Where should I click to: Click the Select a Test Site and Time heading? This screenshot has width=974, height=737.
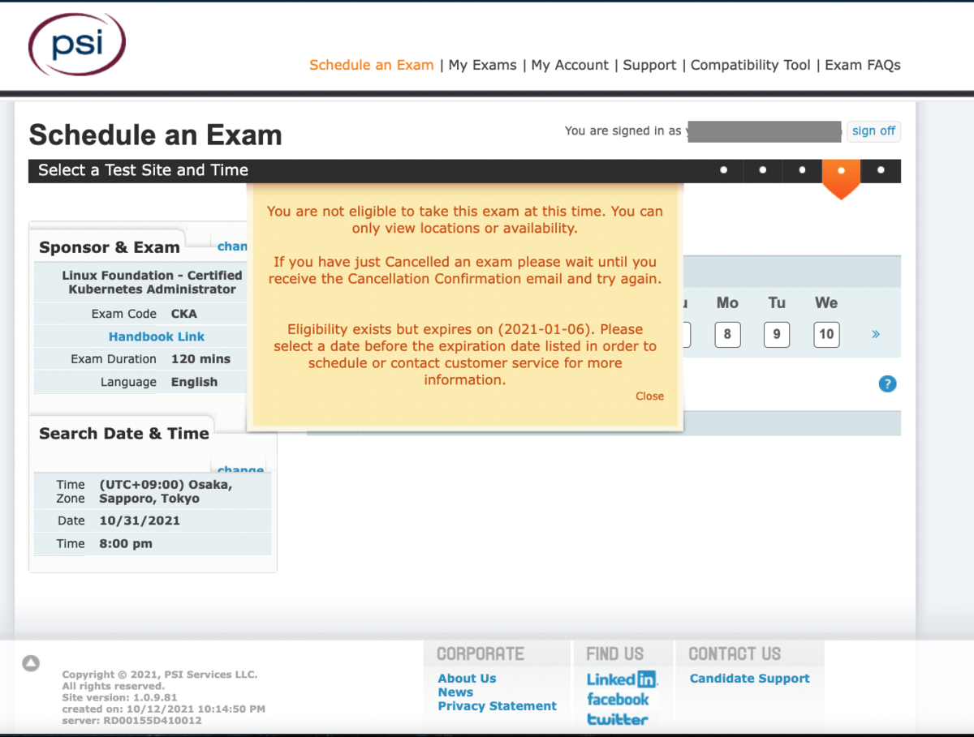tap(143, 170)
